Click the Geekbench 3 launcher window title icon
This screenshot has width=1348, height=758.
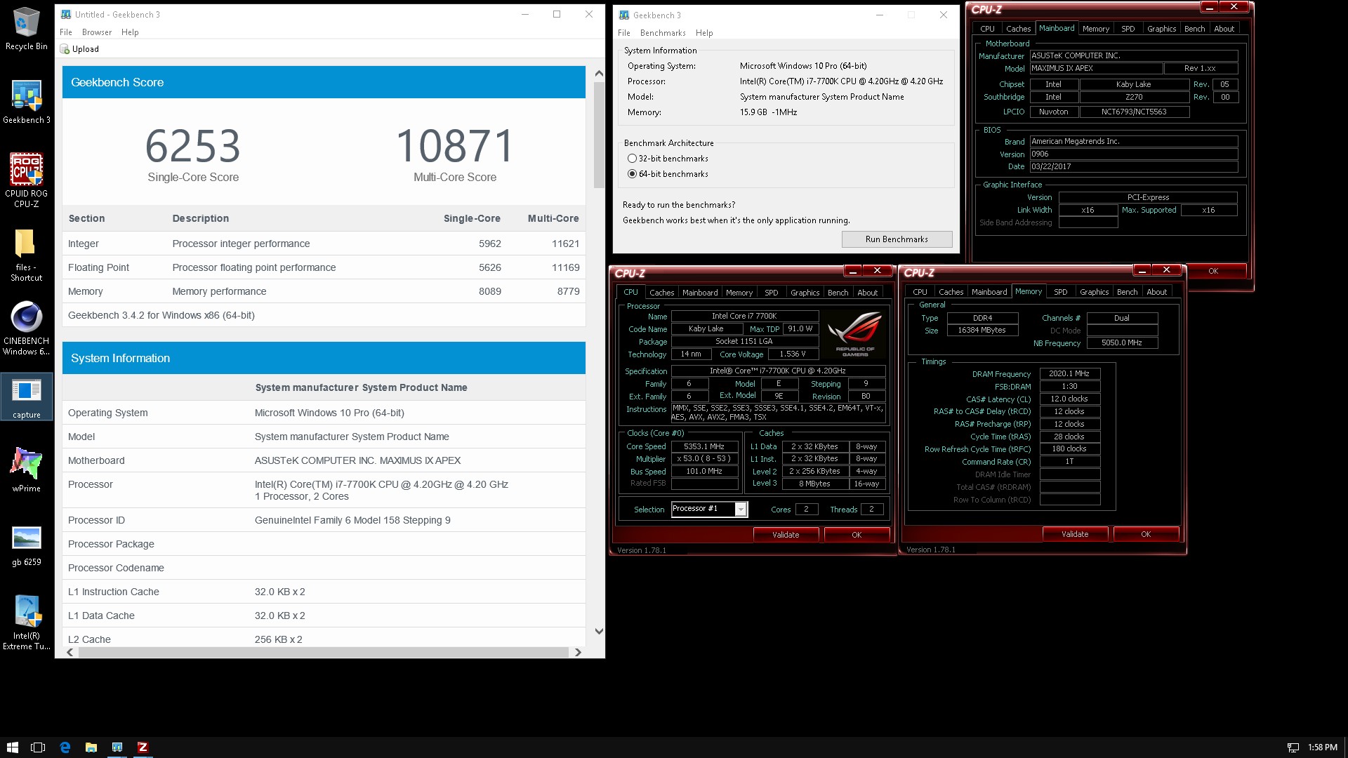click(624, 15)
